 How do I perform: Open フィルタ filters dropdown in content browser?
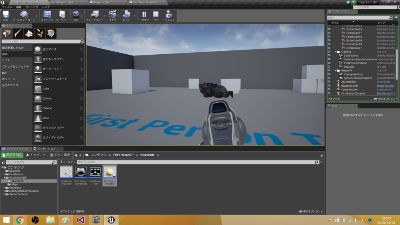tap(68, 162)
